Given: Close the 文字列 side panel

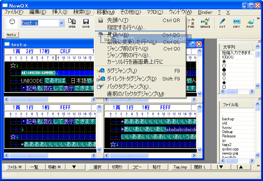Looking at the screenshot, I should tap(259, 41).
